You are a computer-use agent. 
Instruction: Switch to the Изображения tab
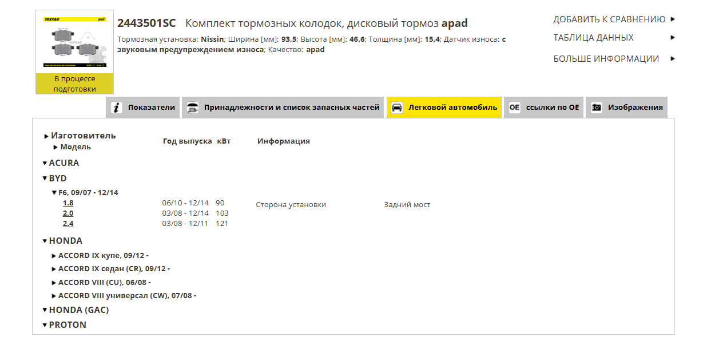(627, 108)
